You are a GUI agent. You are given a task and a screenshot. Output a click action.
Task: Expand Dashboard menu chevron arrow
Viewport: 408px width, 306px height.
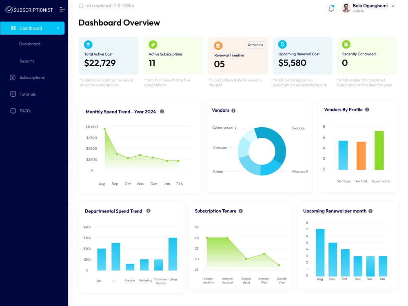(58, 28)
